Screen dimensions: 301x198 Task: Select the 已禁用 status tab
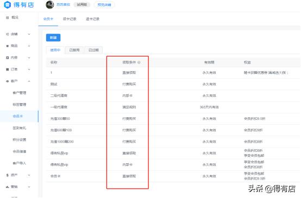coord(74,50)
